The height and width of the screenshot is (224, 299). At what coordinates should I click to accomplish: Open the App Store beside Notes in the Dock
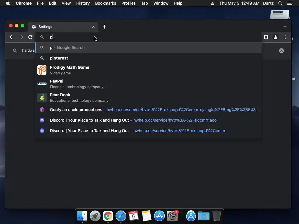coord(159,216)
